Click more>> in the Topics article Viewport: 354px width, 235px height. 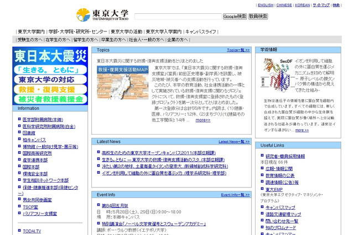click(x=203, y=120)
